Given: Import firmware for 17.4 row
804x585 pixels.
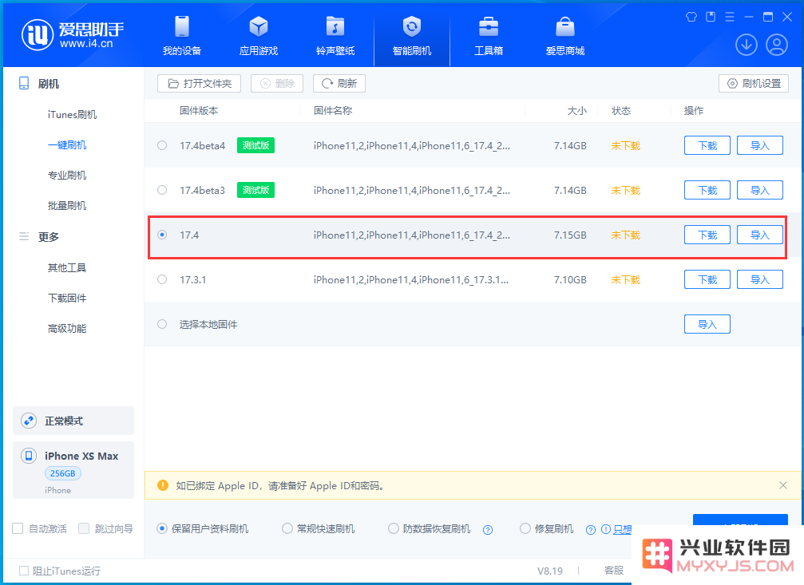Looking at the screenshot, I should click(x=760, y=235).
